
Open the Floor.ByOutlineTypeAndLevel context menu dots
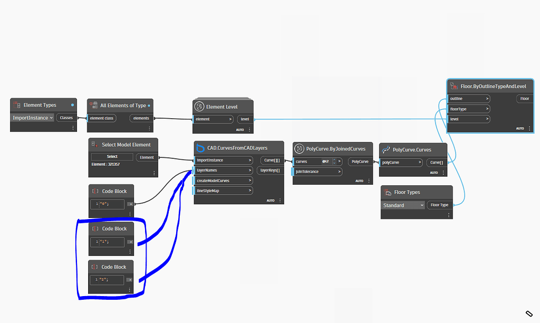528,127
